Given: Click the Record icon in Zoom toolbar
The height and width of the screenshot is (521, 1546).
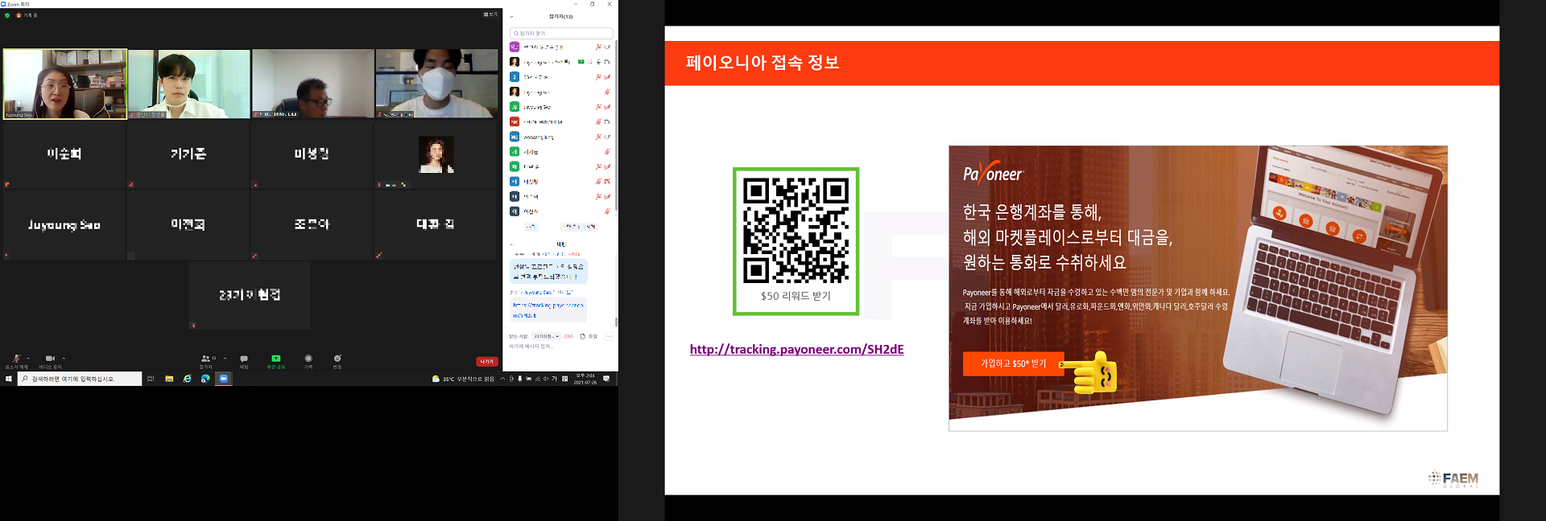Looking at the screenshot, I should coord(308,360).
